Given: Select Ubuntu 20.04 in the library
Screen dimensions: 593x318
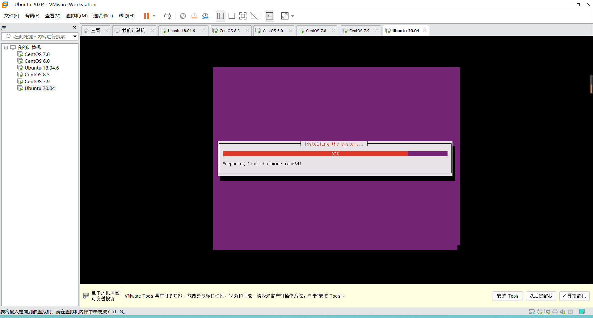Looking at the screenshot, I should point(40,88).
